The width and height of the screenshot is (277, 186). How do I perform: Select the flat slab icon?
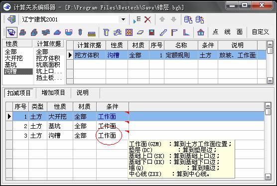point(140,32)
